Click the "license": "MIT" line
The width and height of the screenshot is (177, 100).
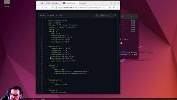[54, 29]
